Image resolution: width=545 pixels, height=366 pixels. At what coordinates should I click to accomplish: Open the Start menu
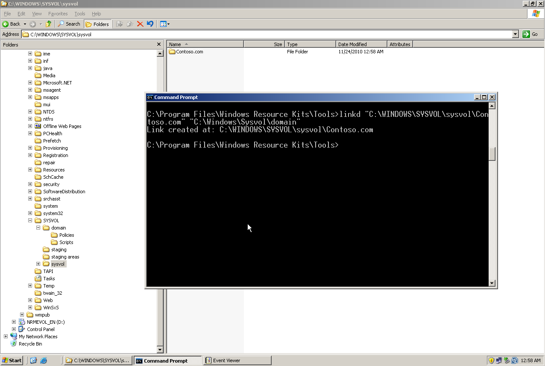point(12,360)
